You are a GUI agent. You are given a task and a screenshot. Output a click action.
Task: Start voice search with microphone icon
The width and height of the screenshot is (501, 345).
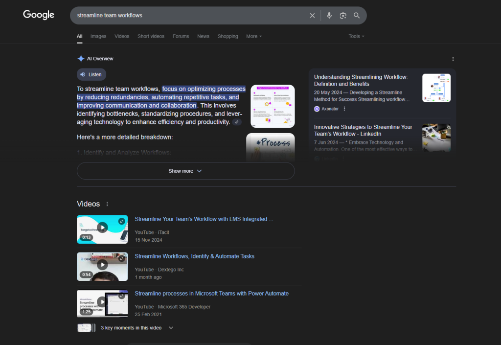329,15
